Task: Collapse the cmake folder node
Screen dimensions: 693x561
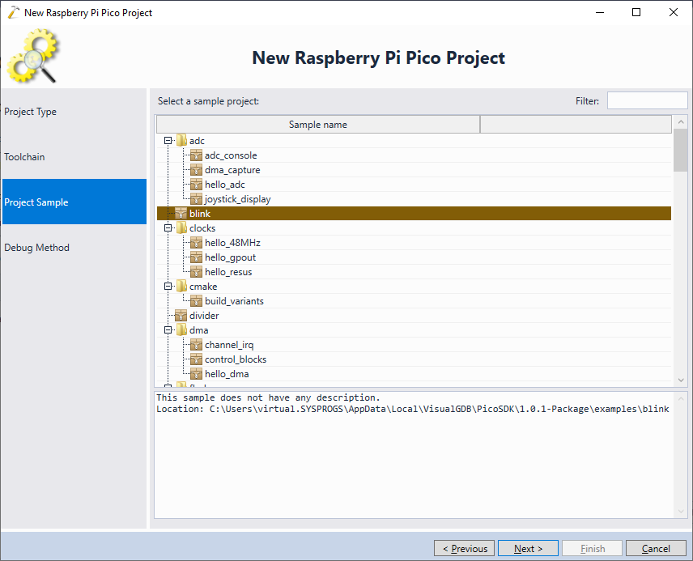Action: tap(168, 287)
